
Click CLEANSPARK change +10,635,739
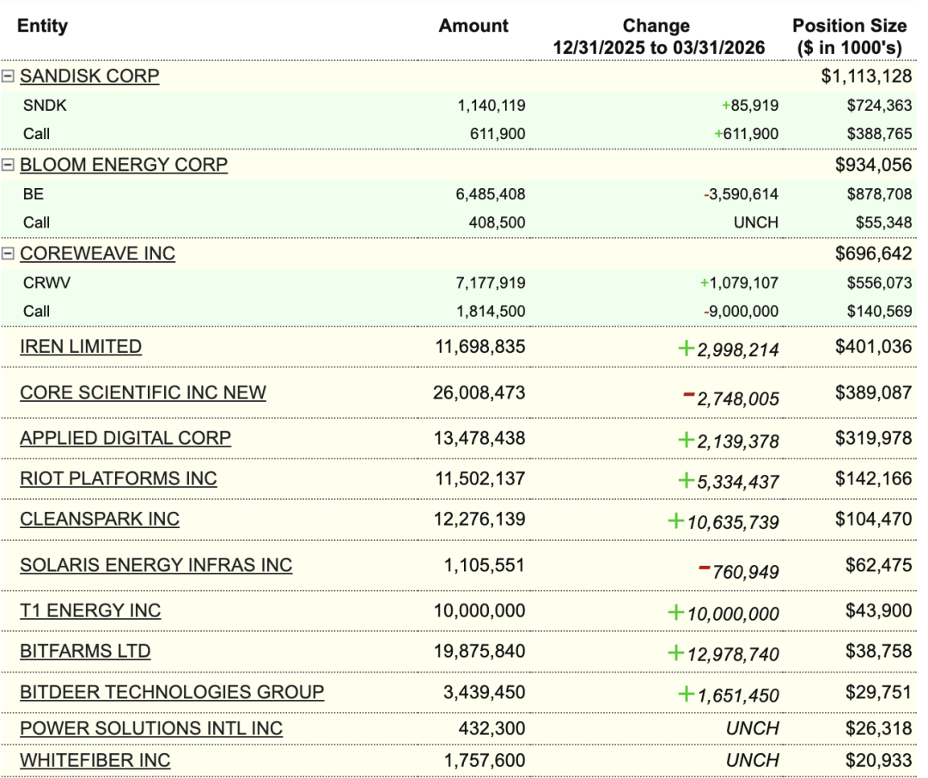pos(723,522)
